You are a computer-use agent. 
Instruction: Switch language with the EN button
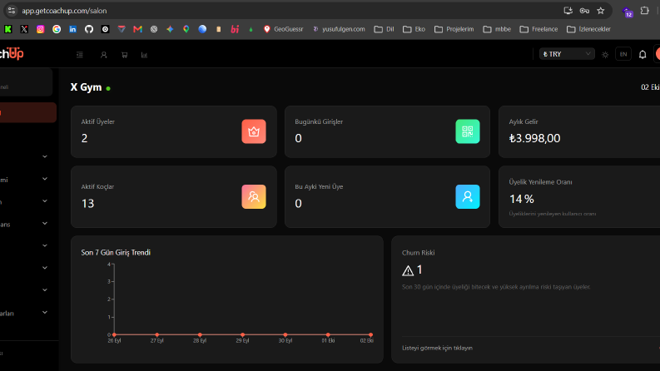pos(623,54)
